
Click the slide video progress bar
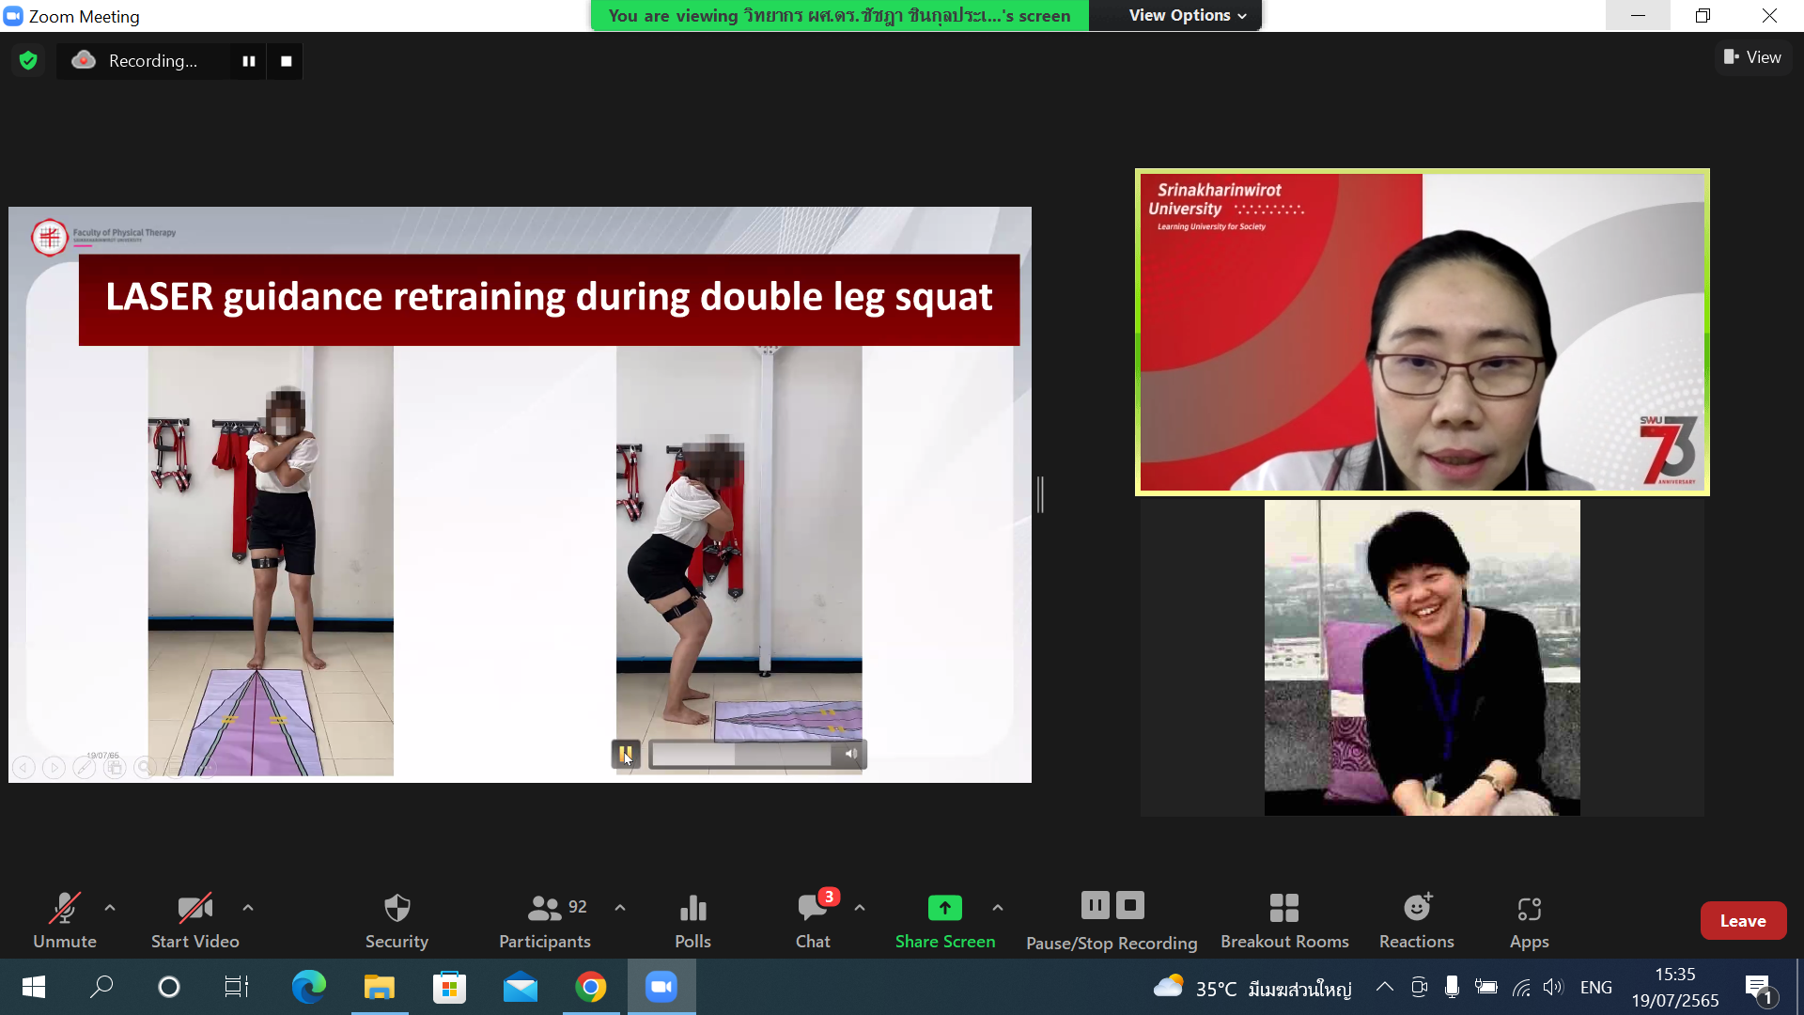[x=740, y=754]
